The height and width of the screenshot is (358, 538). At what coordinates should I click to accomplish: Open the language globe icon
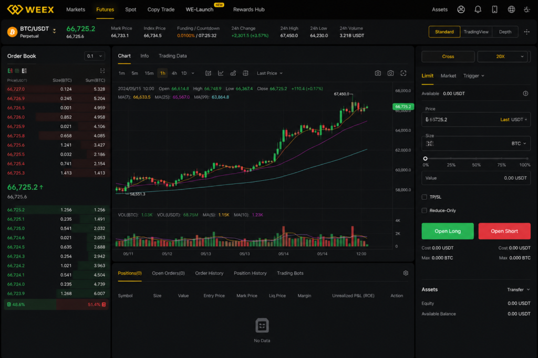(x=511, y=9)
